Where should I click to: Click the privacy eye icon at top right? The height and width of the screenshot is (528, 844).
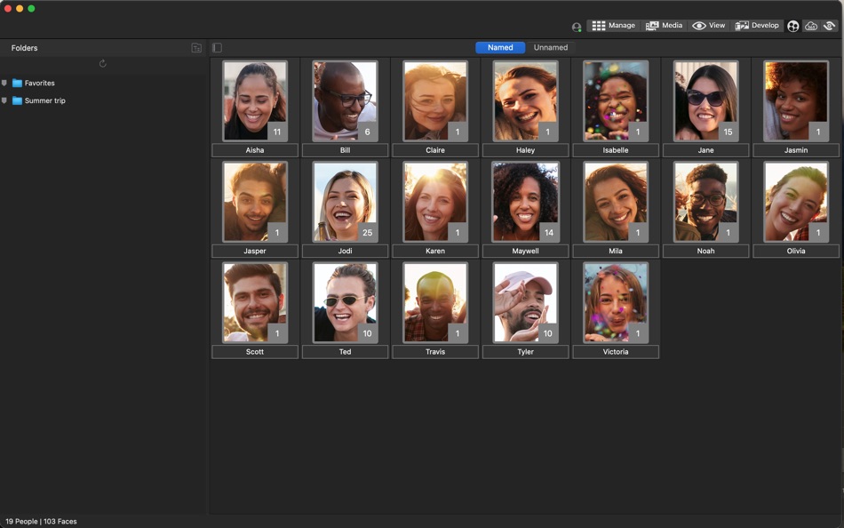coord(830,26)
